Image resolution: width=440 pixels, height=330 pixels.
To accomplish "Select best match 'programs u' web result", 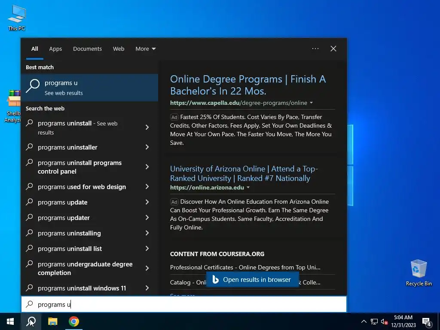I will 89,88.
